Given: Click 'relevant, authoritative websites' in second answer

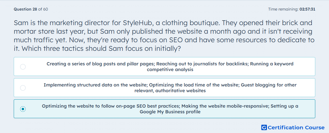Looking at the screenshot, I should coord(170,91).
